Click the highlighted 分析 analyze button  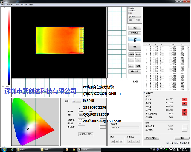(x=135, y=39)
